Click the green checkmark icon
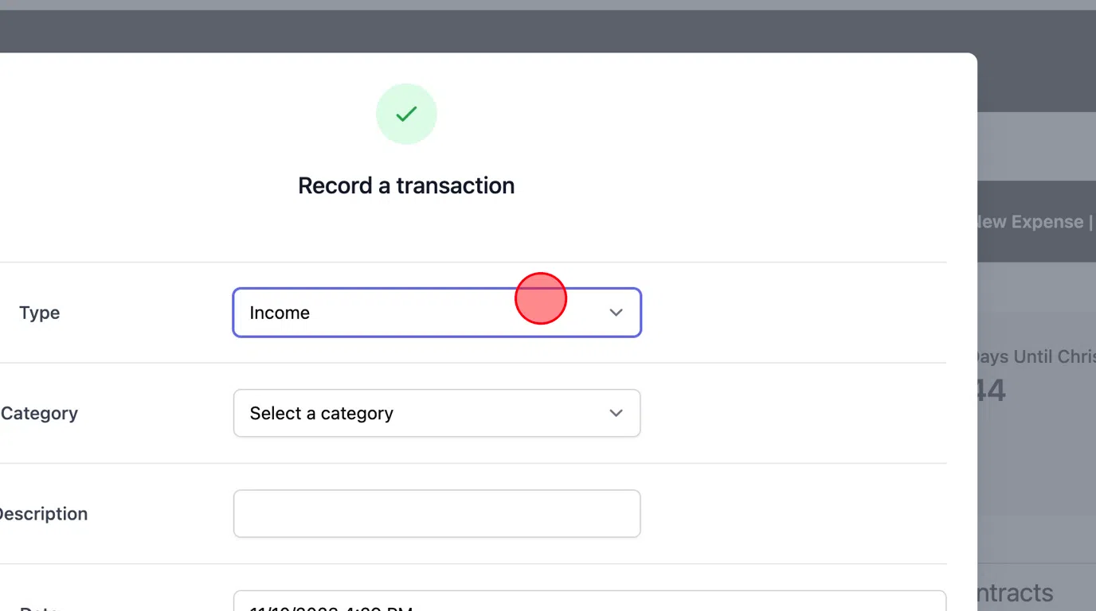Image resolution: width=1096 pixels, height=611 pixels. 406,115
